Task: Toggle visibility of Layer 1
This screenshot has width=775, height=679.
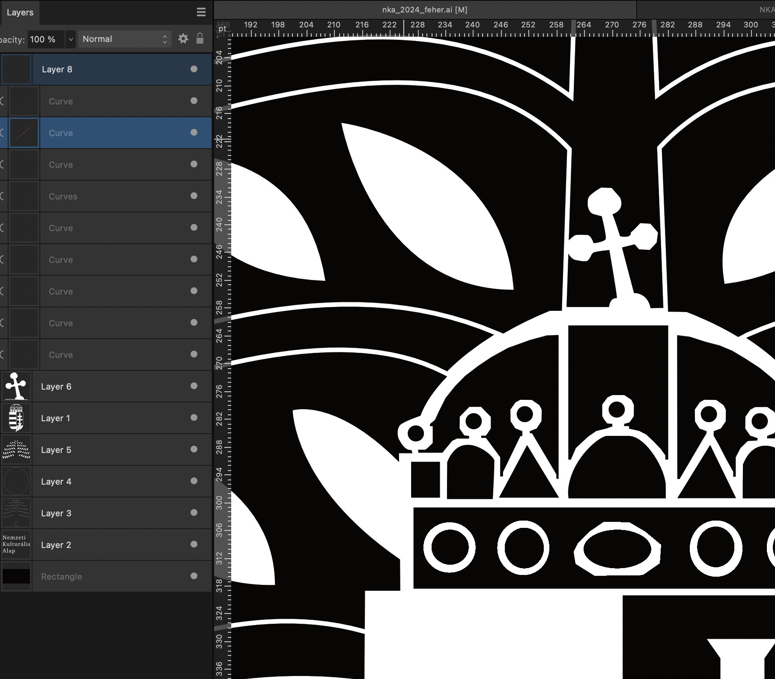Action: tap(194, 417)
